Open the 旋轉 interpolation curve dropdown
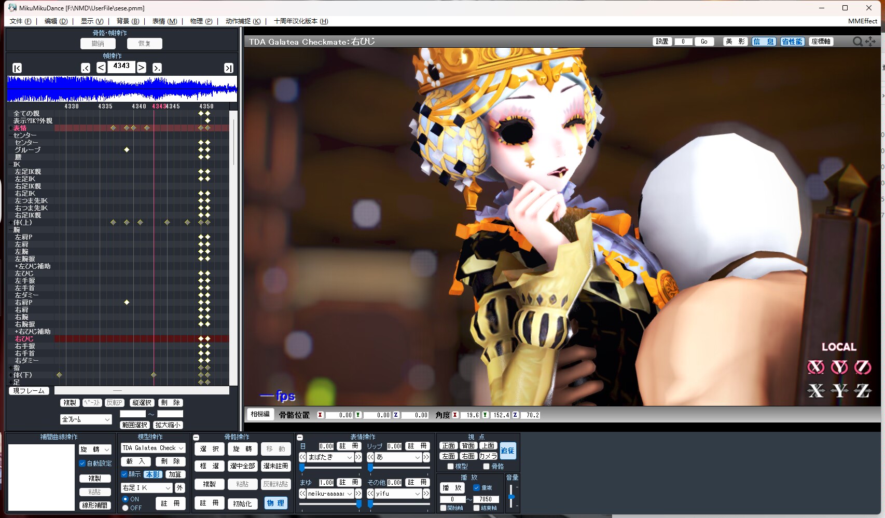This screenshot has width=885, height=518. [x=95, y=449]
